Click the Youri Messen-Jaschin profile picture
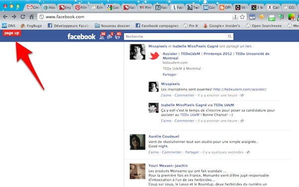299x187 pixels. [x=138, y=171]
